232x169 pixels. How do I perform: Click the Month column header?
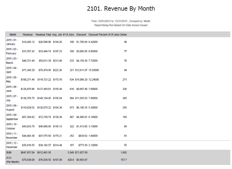pyautogui.click(x=13, y=35)
